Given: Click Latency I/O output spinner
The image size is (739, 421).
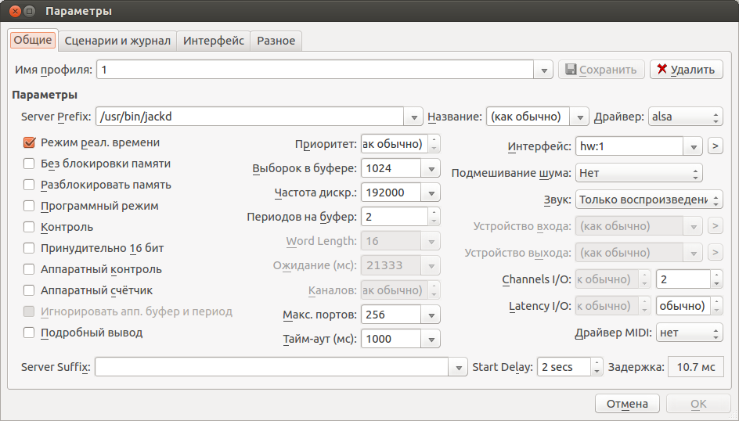Looking at the screenshot, I should click(x=690, y=306).
